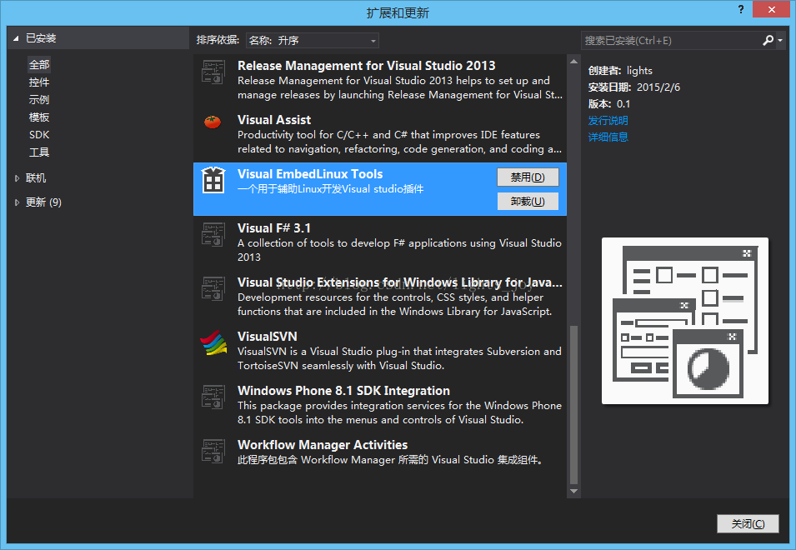The height and width of the screenshot is (550, 796).
Task: Click the VisualSVN colorful logo icon
Action: click(x=213, y=342)
